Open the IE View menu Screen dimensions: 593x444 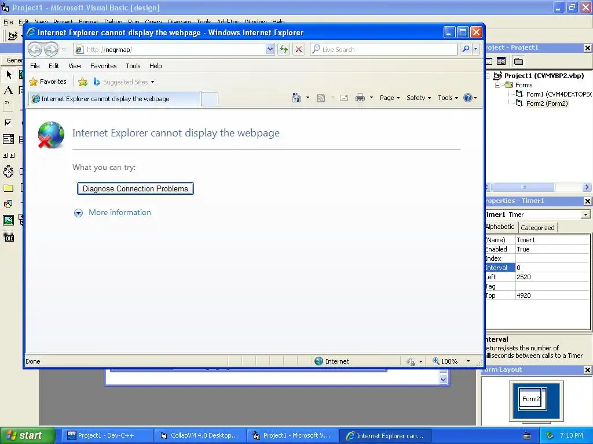coord(75,66)
